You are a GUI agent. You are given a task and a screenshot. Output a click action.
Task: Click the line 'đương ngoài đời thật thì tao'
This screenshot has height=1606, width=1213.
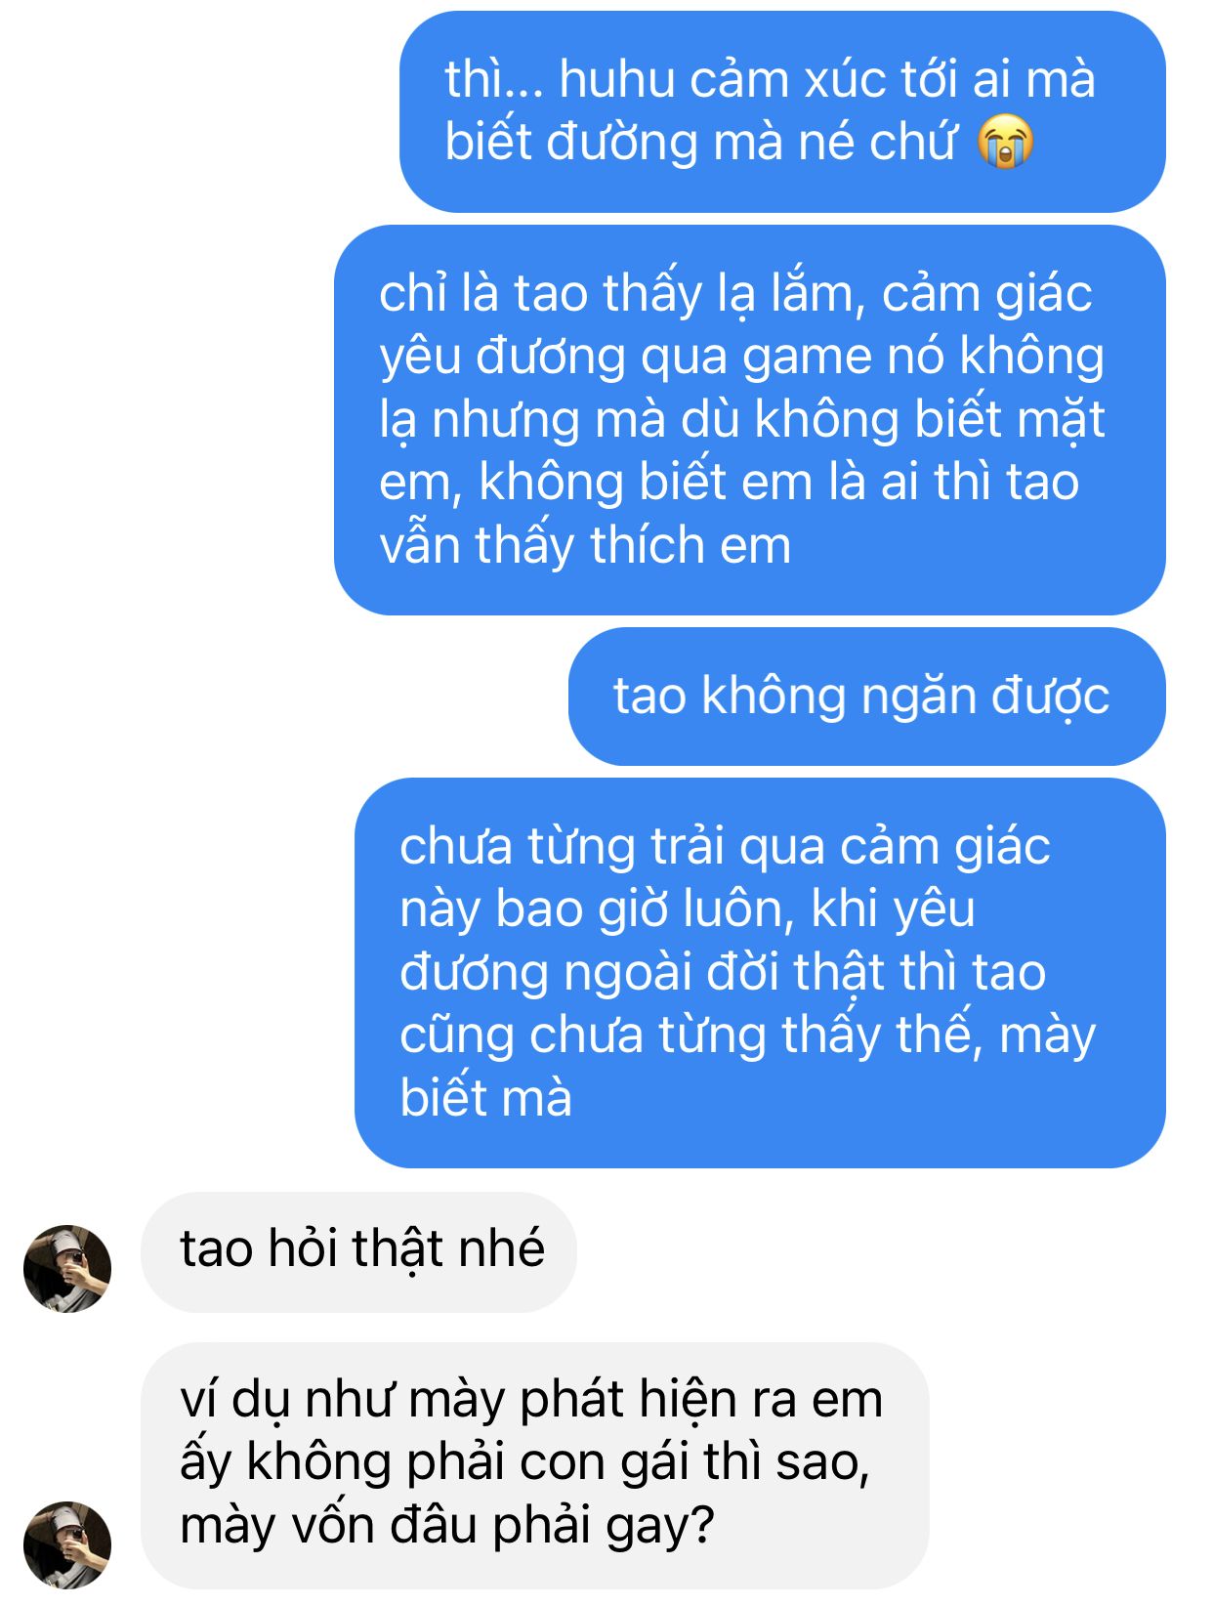(x=723, y=973)
